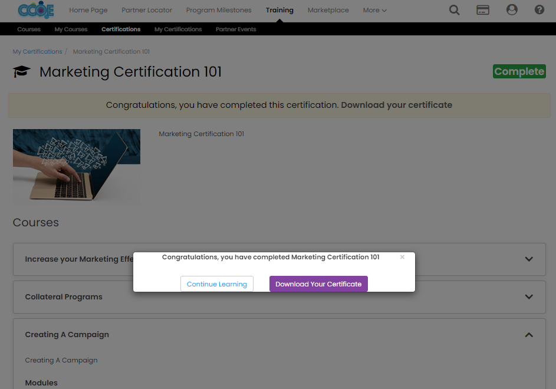Click the company logo in header
This screenshot has width=556, height=389.
pos(36,10)
